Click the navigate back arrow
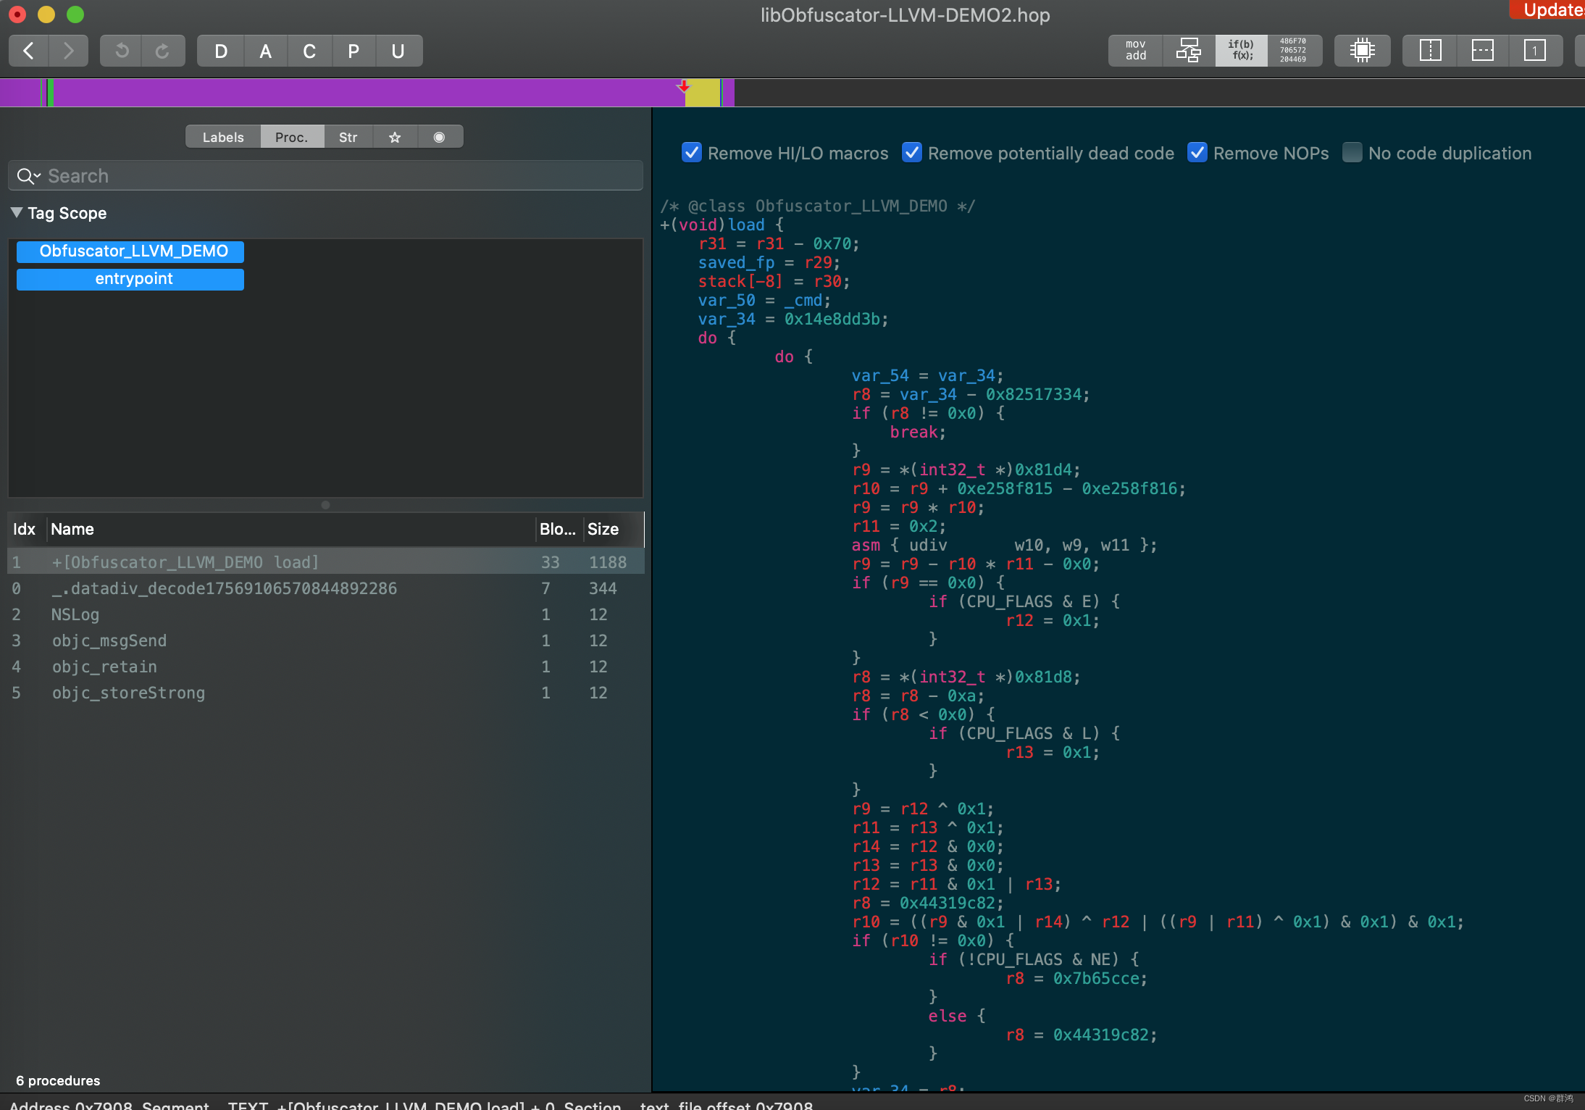 [x=29, y=51]
